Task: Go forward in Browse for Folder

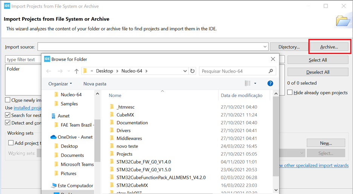Action: (60, 71)
